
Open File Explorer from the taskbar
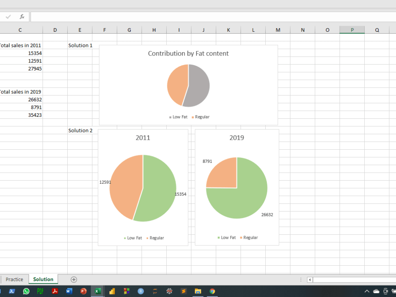198,291
